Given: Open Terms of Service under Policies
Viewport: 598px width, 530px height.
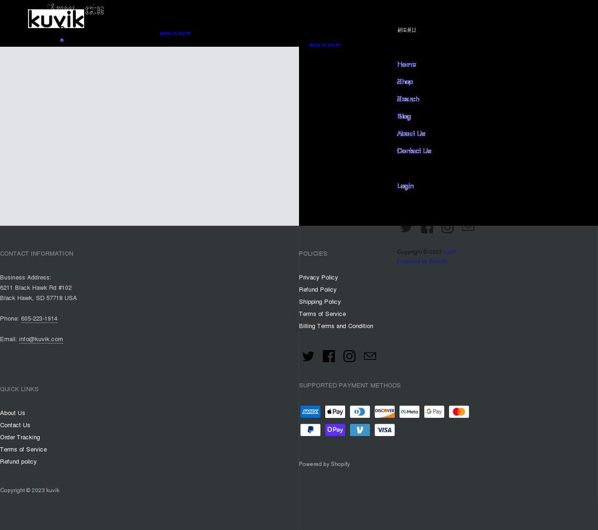Looking at the screenshot, I should pyautogui.click(x=322, y=314).
